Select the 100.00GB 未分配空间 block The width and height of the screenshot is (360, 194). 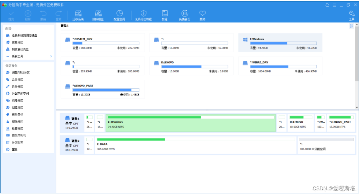326,145
